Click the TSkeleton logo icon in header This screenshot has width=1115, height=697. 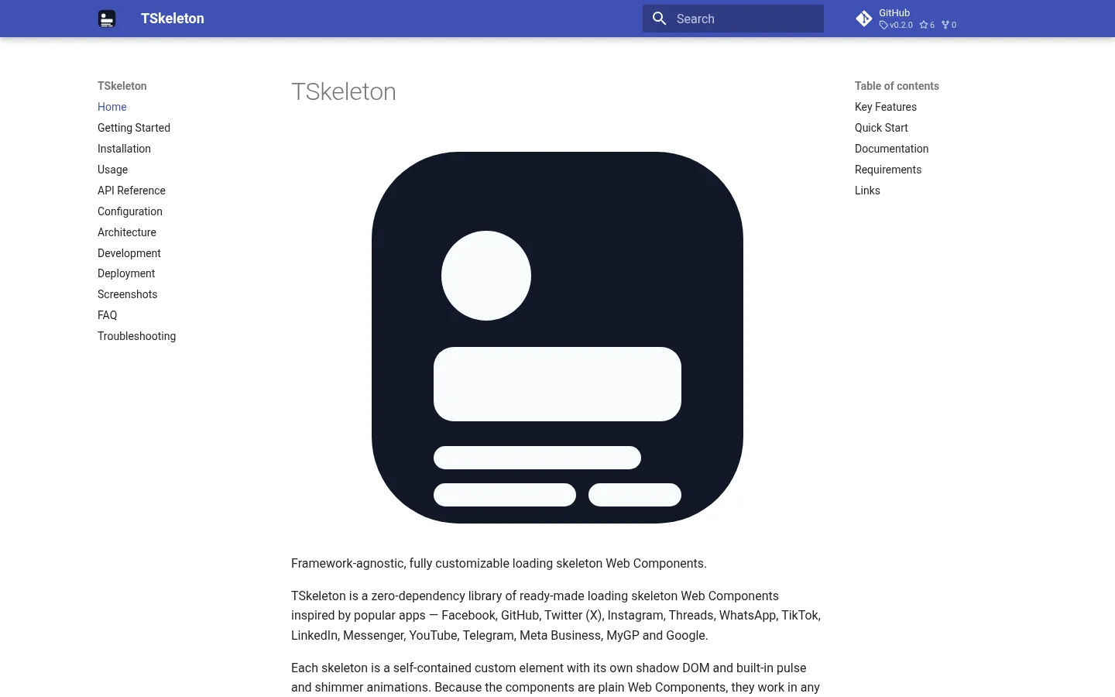click(x=107, y=19)
